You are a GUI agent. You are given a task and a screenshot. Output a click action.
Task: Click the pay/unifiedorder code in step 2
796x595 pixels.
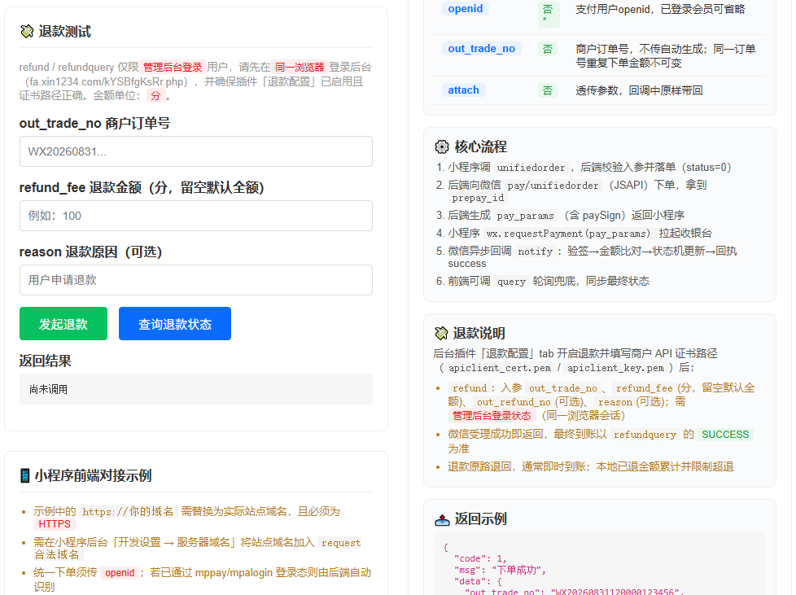(x=553, y=186)
